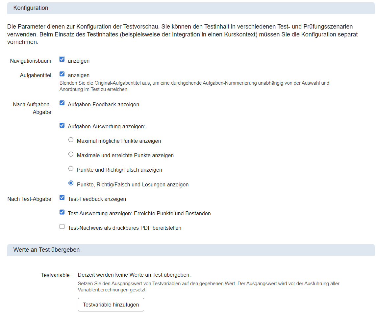The image size is (376, 318).
Task: Choose 'Maximale und erreichte Punkte anzeigen'
Action: (x=71, y=154)
